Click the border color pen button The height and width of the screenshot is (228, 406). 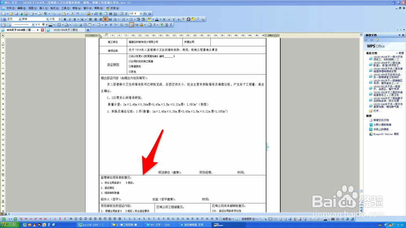50,25
